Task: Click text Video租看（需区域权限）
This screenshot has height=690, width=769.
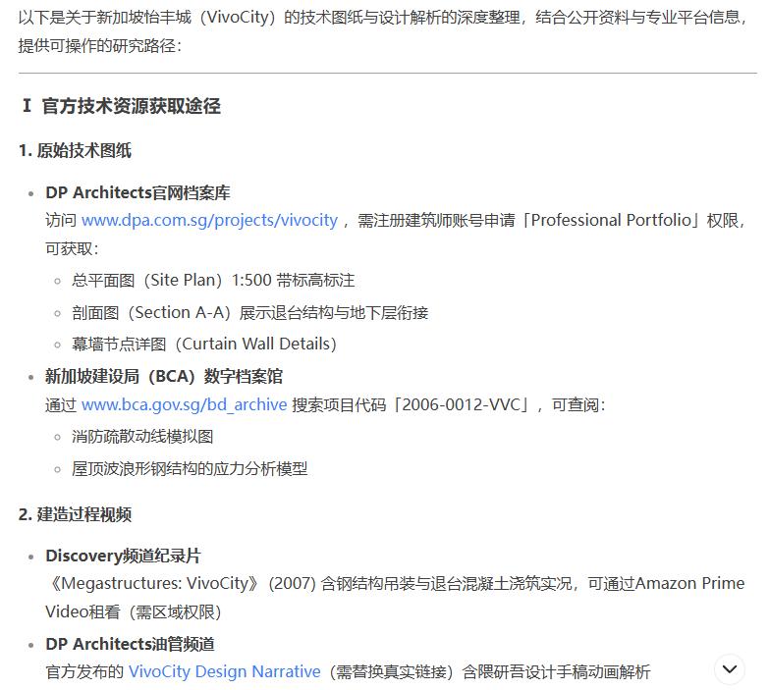Action: coord(134,611)
